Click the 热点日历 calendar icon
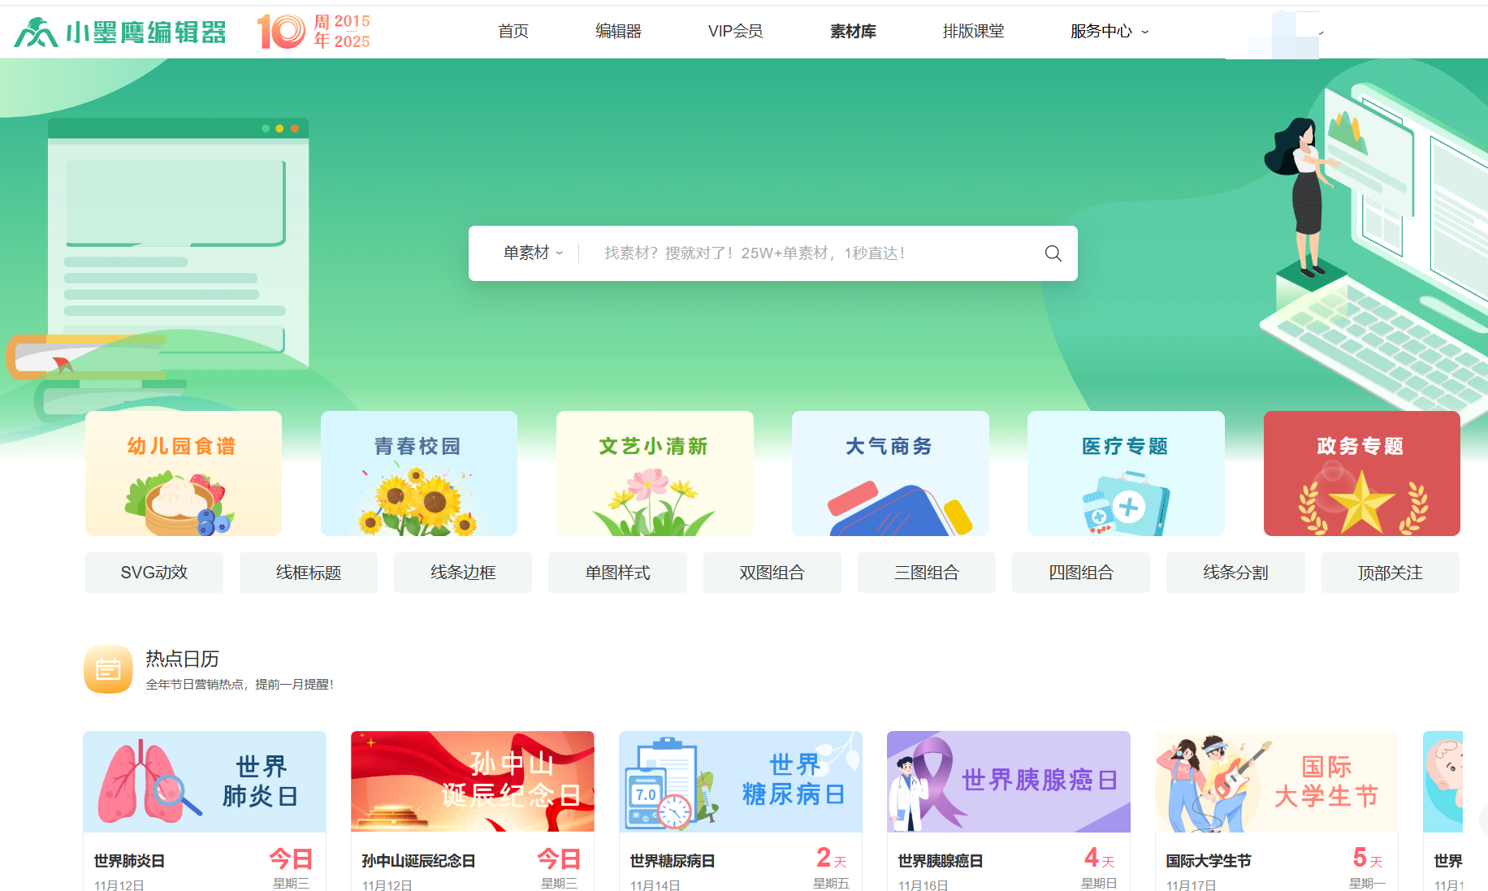 (x=108, y=669)
